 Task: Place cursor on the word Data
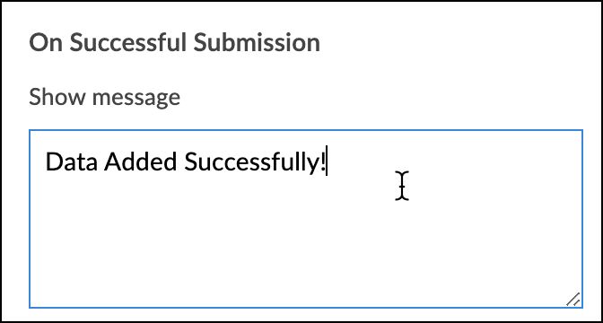click(x=72, y=161)
